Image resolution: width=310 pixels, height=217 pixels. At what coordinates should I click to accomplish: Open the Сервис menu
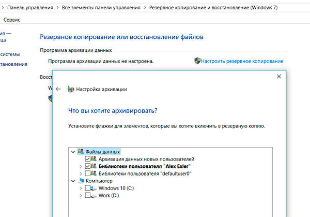point(12,19)
